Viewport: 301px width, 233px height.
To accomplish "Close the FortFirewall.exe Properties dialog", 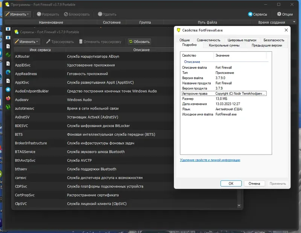I will [286, 30].
